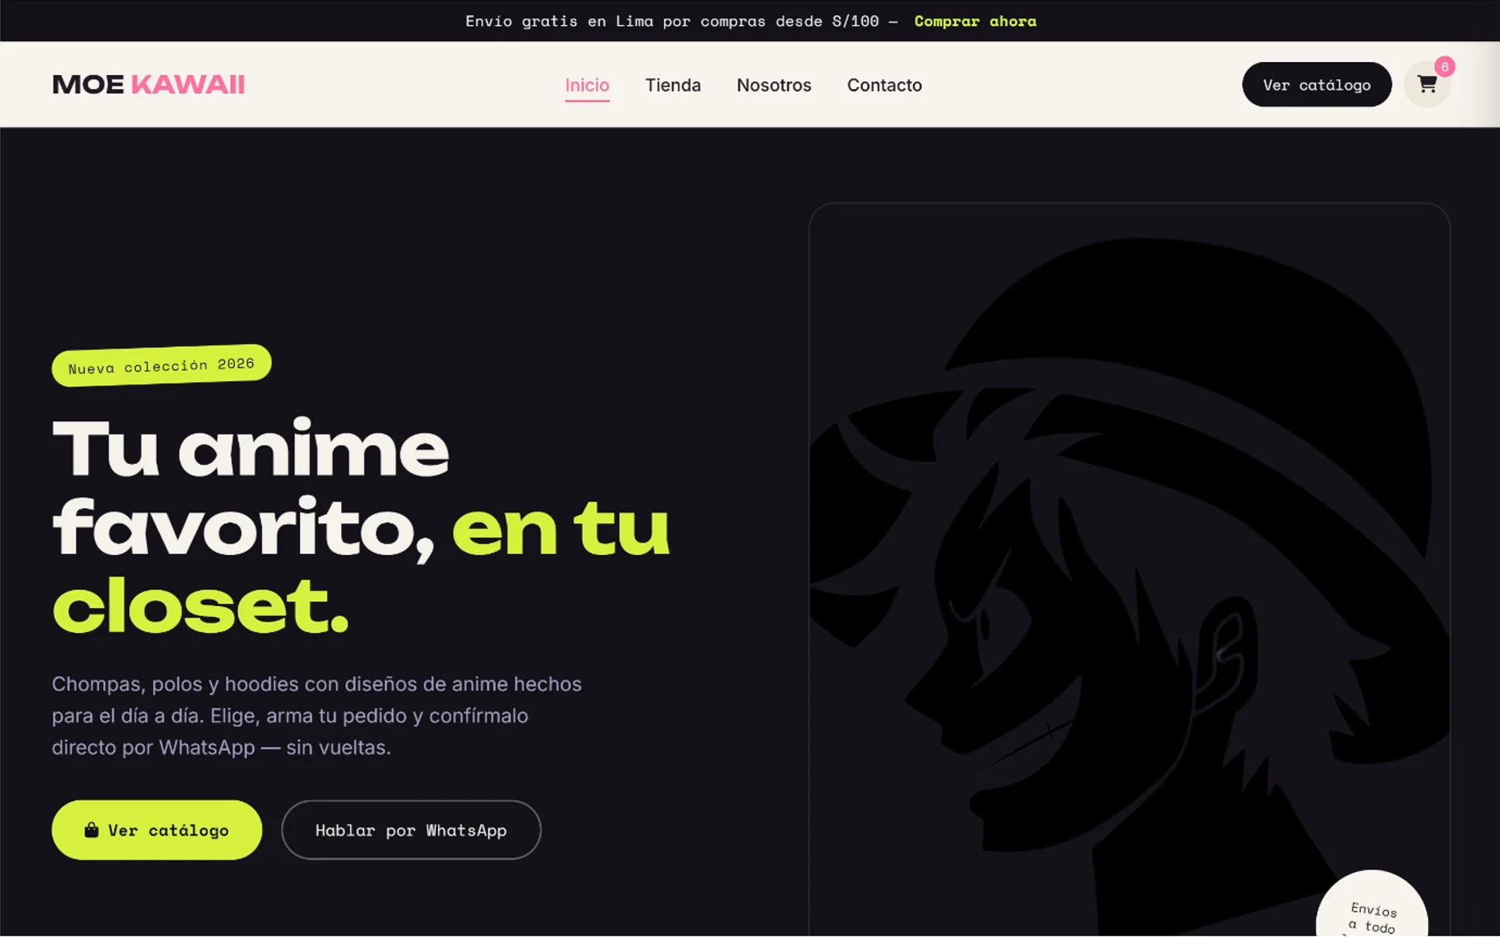
Task: Click the lime Ver catálogo hero button
Action: coord(157,830)
